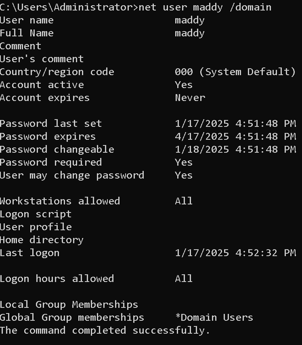
Task: Click the Account active Yes value
Action: (184, 85)
